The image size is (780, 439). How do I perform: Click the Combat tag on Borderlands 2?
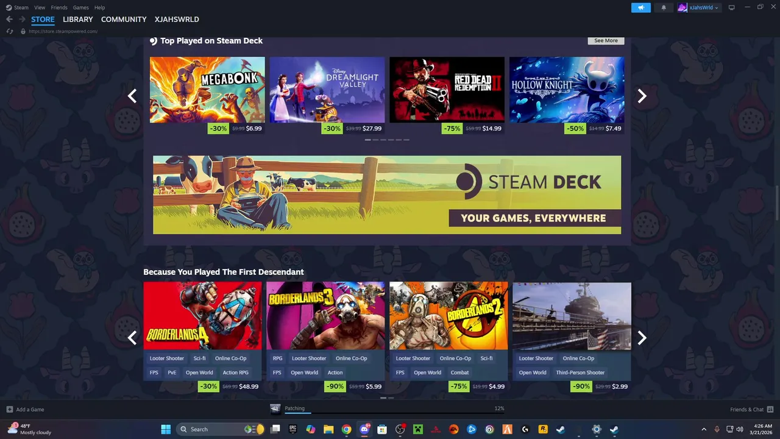(459, 373)
